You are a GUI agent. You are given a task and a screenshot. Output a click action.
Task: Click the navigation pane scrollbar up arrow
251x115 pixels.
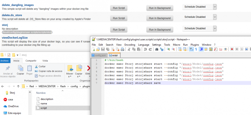[x=30, y=92]
